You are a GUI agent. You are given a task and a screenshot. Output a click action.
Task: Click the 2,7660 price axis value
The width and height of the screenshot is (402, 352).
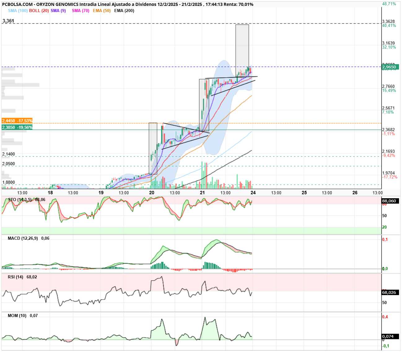tap(388, 86)
